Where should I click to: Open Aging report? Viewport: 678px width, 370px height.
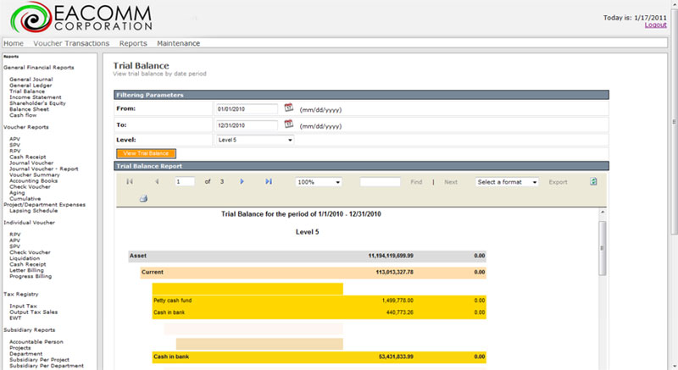[17, 193]
